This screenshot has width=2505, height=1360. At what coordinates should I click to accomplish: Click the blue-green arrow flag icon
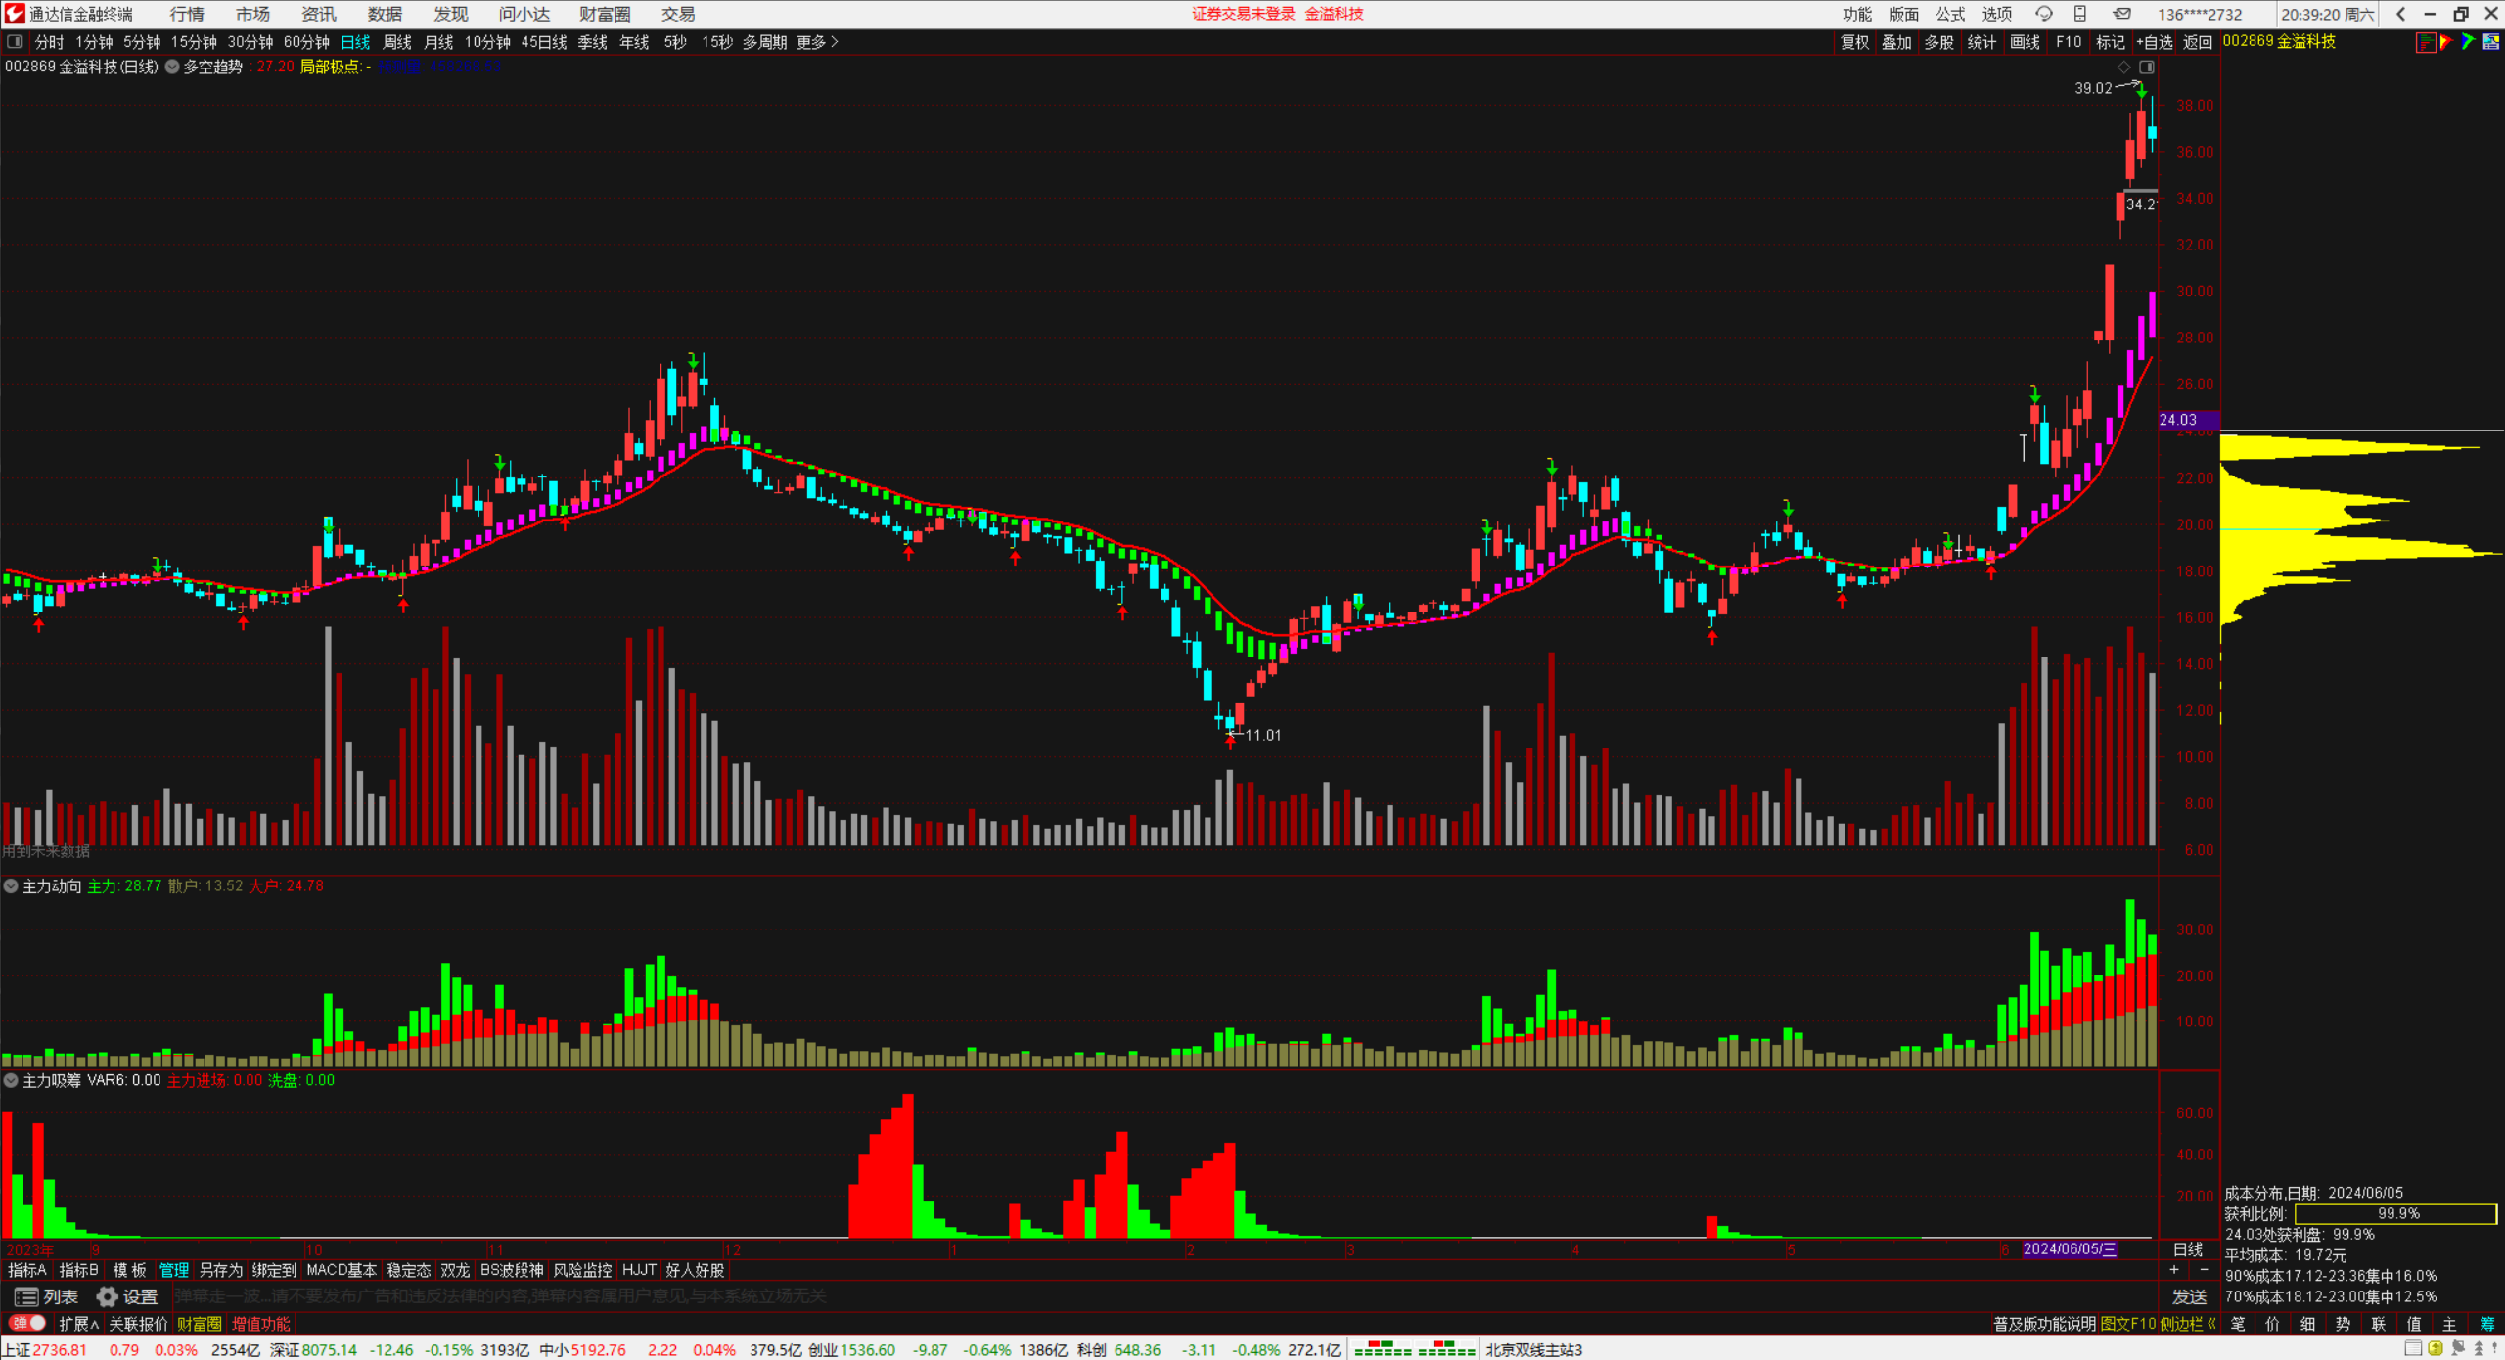pyautogui.click(x=2468, y=42)
